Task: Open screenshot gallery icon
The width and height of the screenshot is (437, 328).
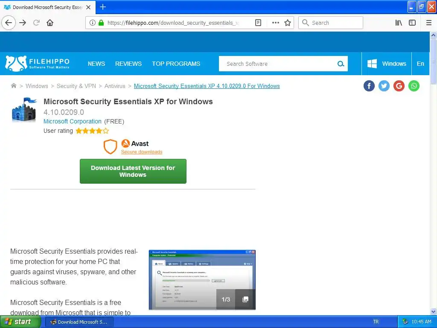Action: [x=245, y=299]
